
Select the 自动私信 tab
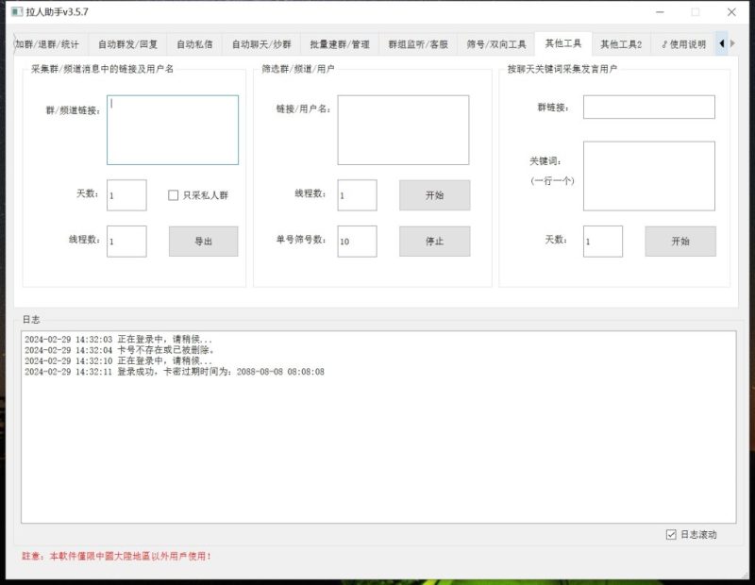[194, 43]
